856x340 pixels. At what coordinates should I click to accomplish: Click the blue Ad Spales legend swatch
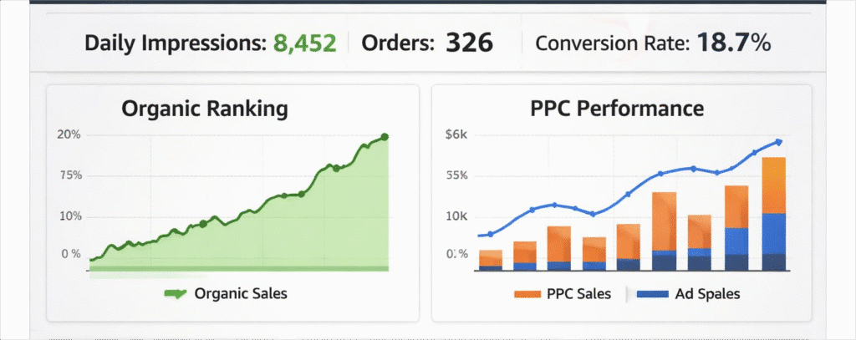coord(653,294)
